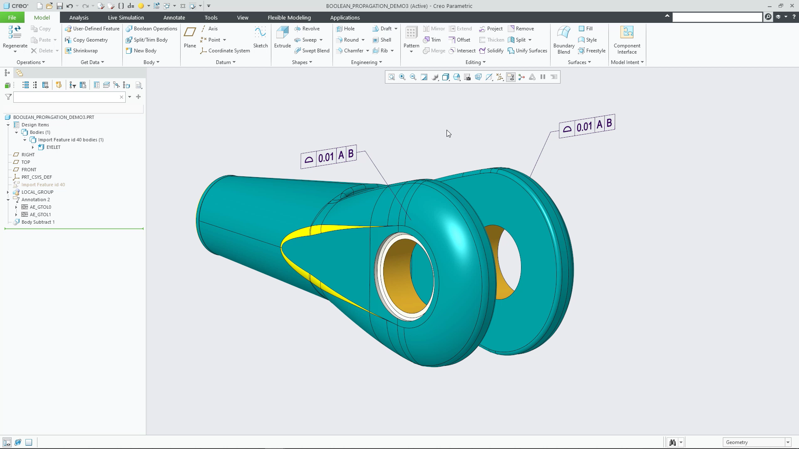The image size is (799, 449).
Task: Click Zoom In in graphics toolbar
Action: click(x=402, y=77)
